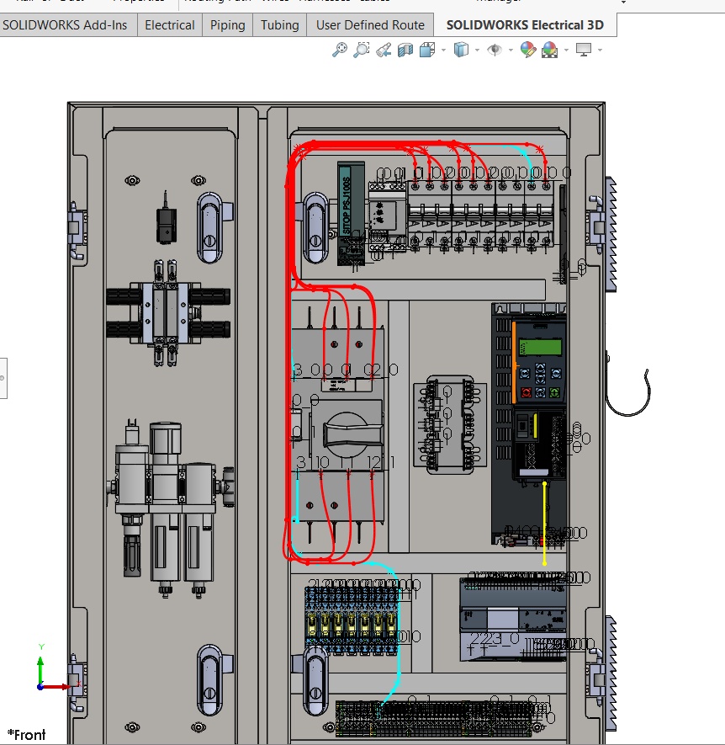
Task: Expand the View Settings dropdown arrow
Action: coord(601,50)
